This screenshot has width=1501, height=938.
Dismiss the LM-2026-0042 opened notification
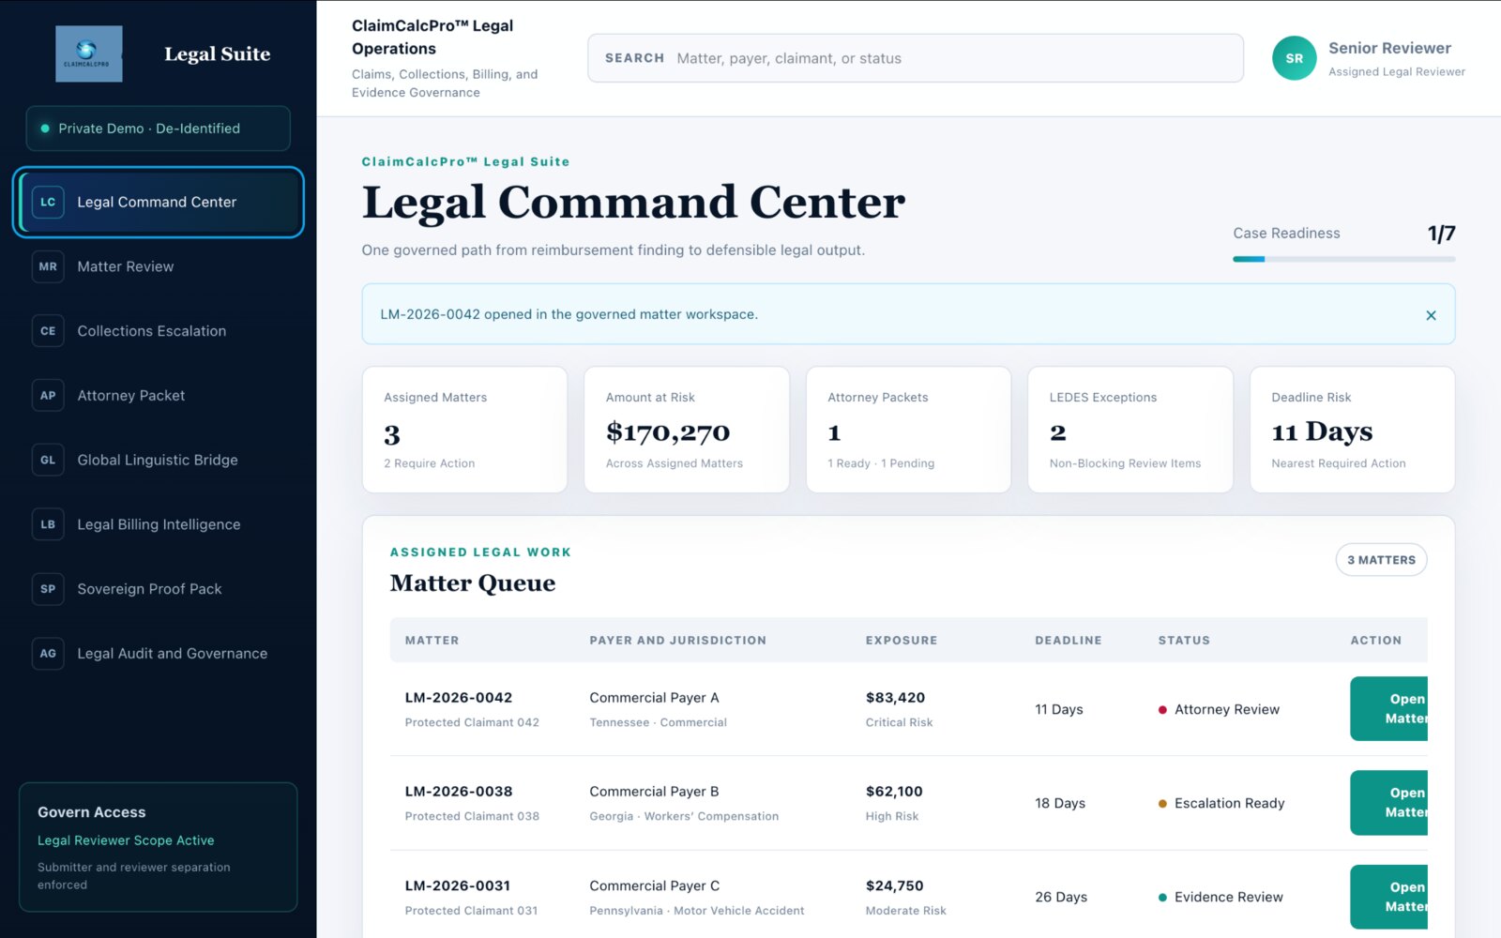point(1431,315)
